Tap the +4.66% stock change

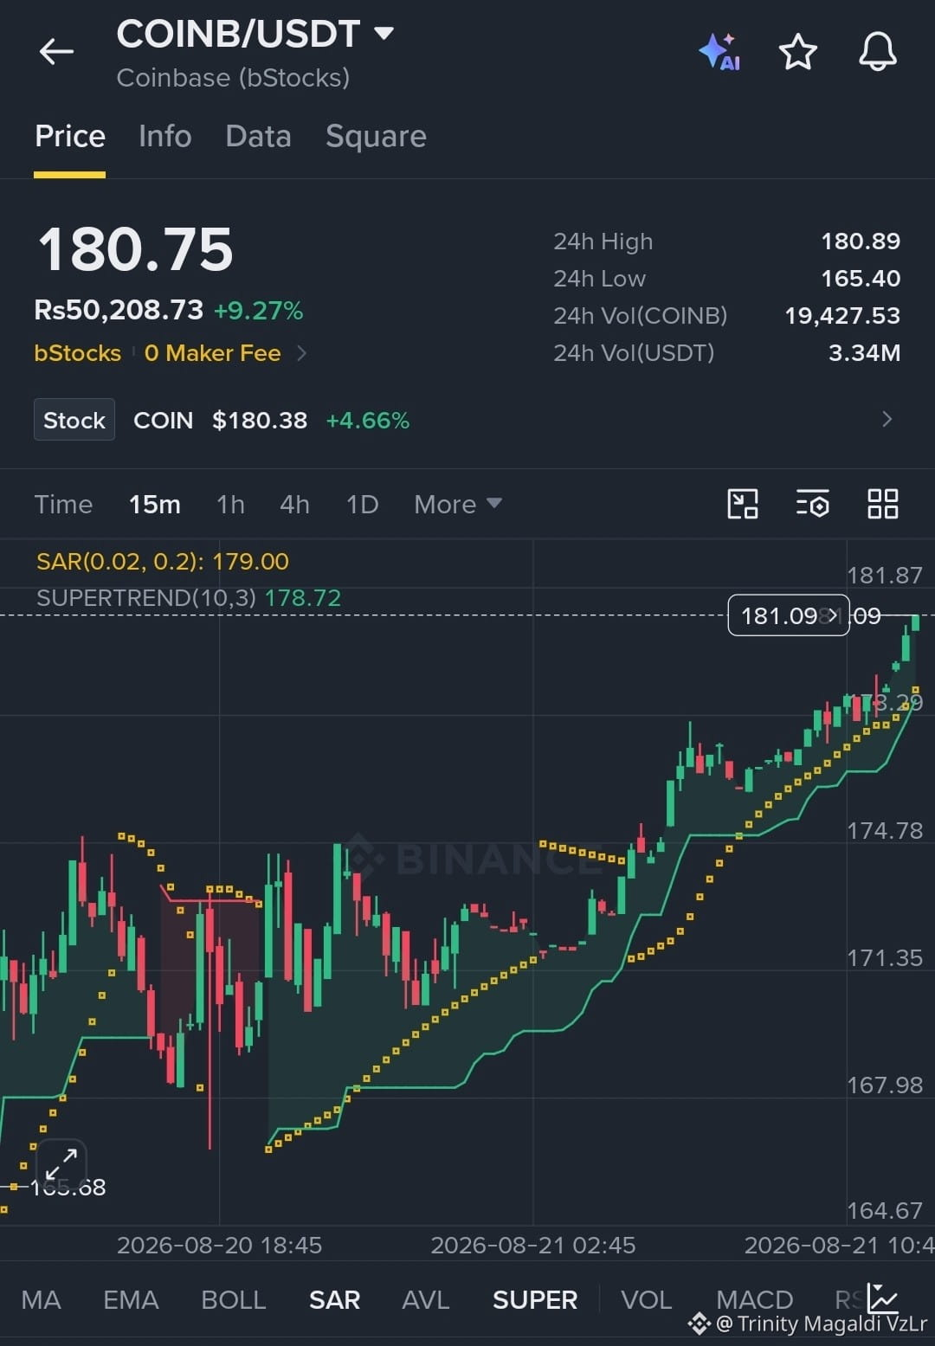pos(367,421)
